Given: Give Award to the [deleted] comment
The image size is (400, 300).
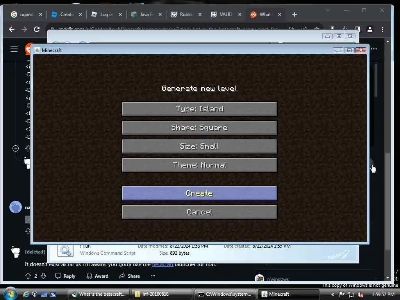Looking at the screenshot, I should (x=97, y=276).
